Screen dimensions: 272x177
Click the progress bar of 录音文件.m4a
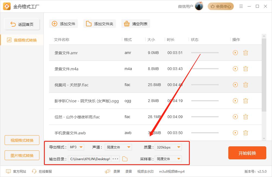[x=205, y=69]
